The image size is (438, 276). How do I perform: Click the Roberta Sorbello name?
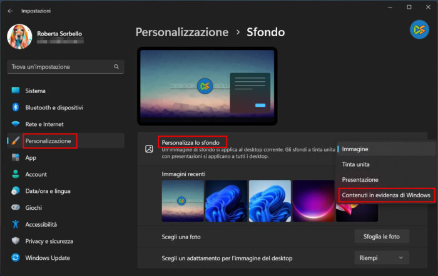click(59, 34)
